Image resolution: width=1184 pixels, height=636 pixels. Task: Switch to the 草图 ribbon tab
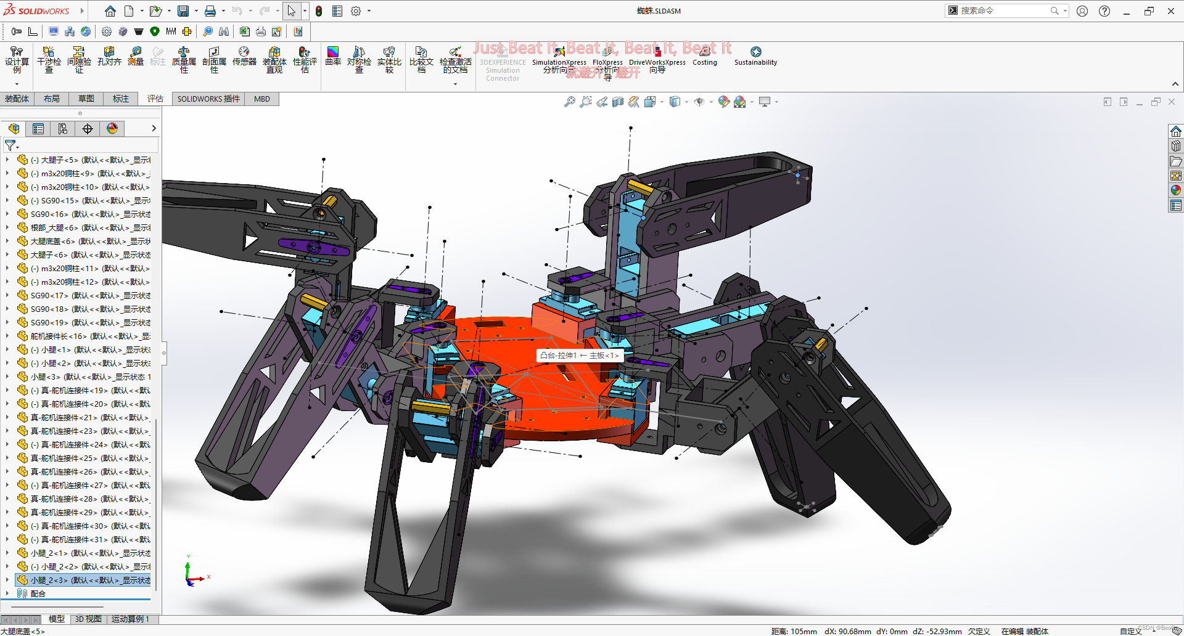tap(86, 99)
